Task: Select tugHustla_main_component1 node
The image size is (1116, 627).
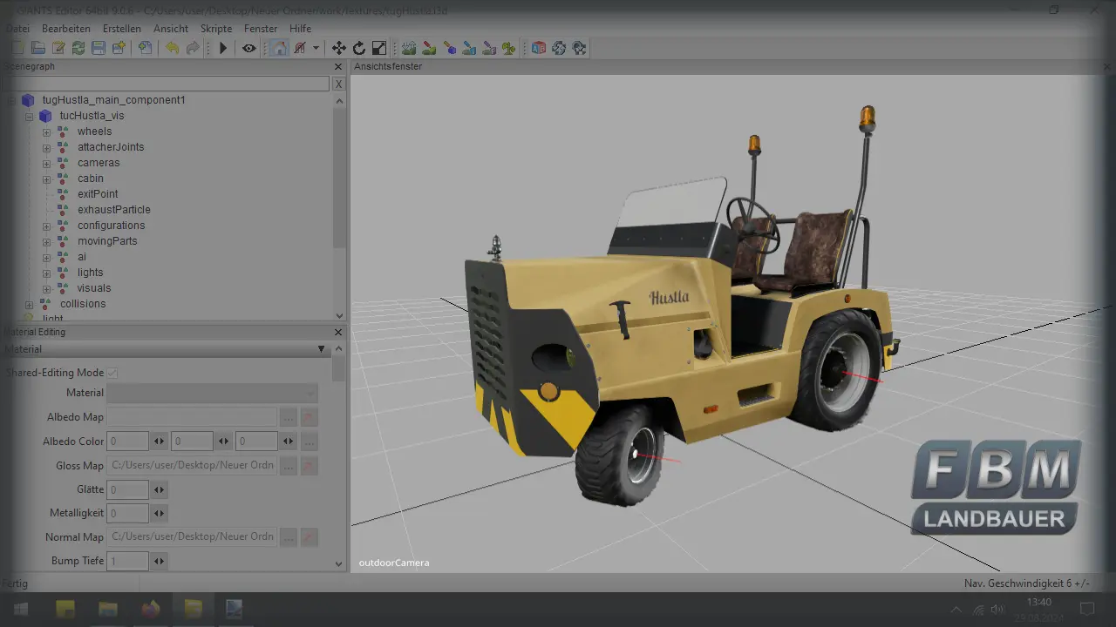Action: pyautogui.click(x=113, y=100)
